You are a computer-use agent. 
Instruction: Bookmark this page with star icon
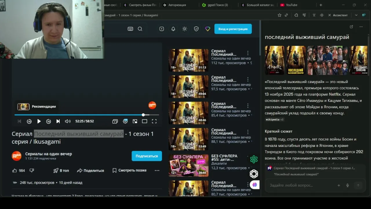click(x=279, y=15)
